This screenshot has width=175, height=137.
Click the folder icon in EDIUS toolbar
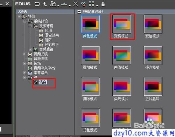click(x=37, y=4)
